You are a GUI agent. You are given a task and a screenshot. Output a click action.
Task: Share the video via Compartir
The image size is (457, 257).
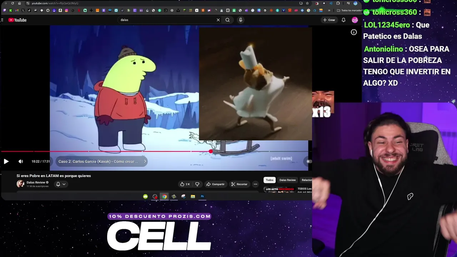pos(215,184)
